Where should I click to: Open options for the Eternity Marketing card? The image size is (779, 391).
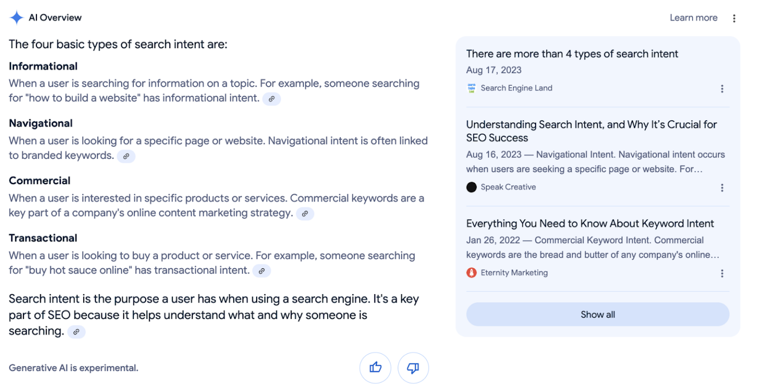click(x=722, y=273)
